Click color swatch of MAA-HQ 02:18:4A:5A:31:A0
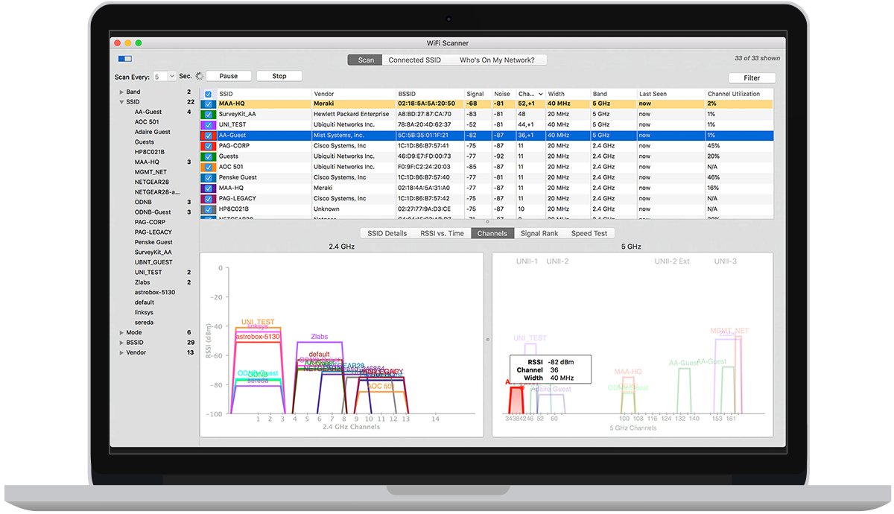The image size is (894, 514). (208, 188)
